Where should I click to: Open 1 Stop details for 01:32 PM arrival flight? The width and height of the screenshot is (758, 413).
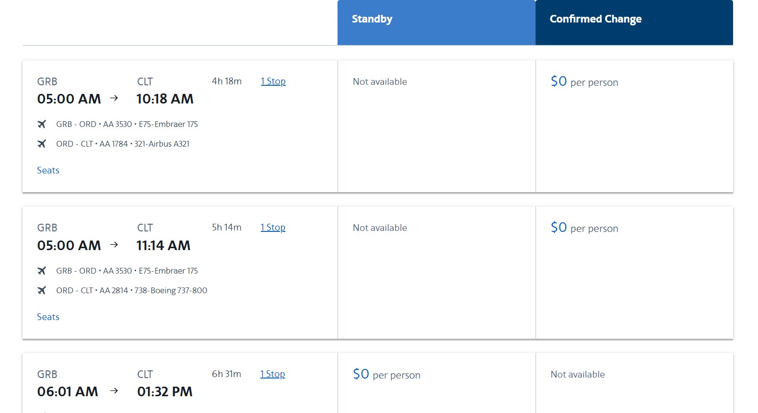pos(272,374)
